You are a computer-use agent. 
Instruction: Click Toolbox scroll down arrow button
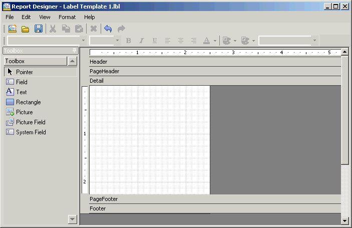72,219
